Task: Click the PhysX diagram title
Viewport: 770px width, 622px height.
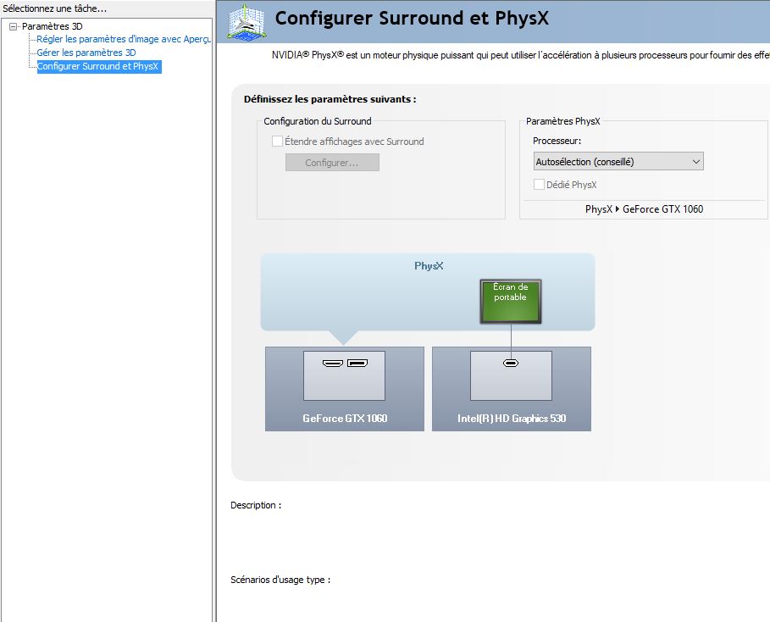Action: coord(429,266)
